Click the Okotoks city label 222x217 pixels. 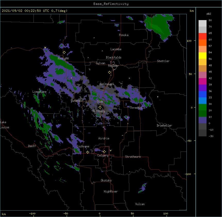(106, 180)
